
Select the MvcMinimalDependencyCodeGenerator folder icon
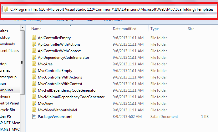(x=34, y=97)
